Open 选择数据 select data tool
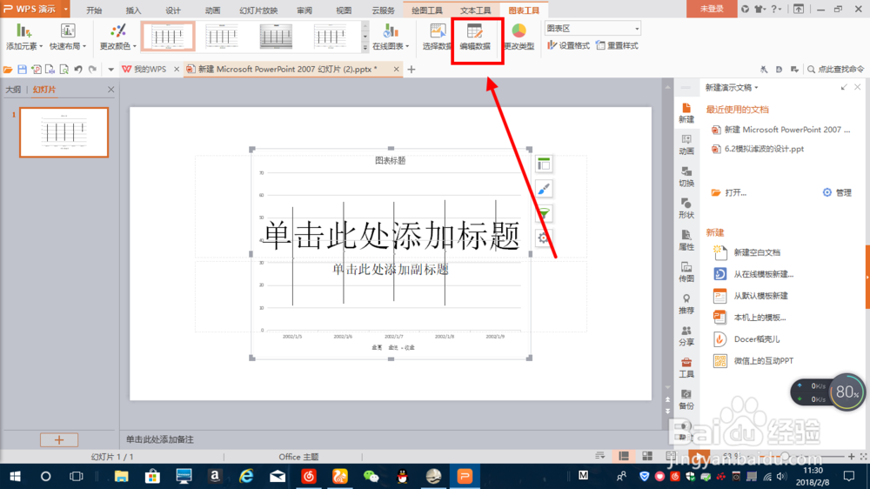The image size is (870, 489). click(x=437, y=37)
